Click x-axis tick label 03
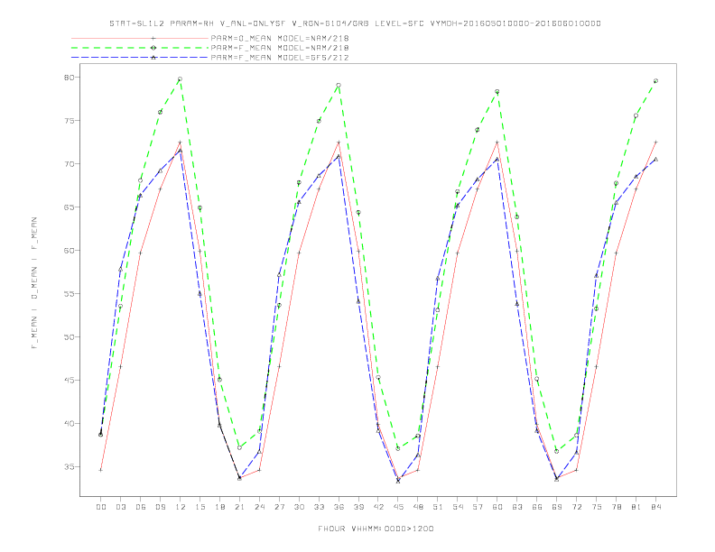Viewport: 715px width, 552px height. [x=120, y=507]
